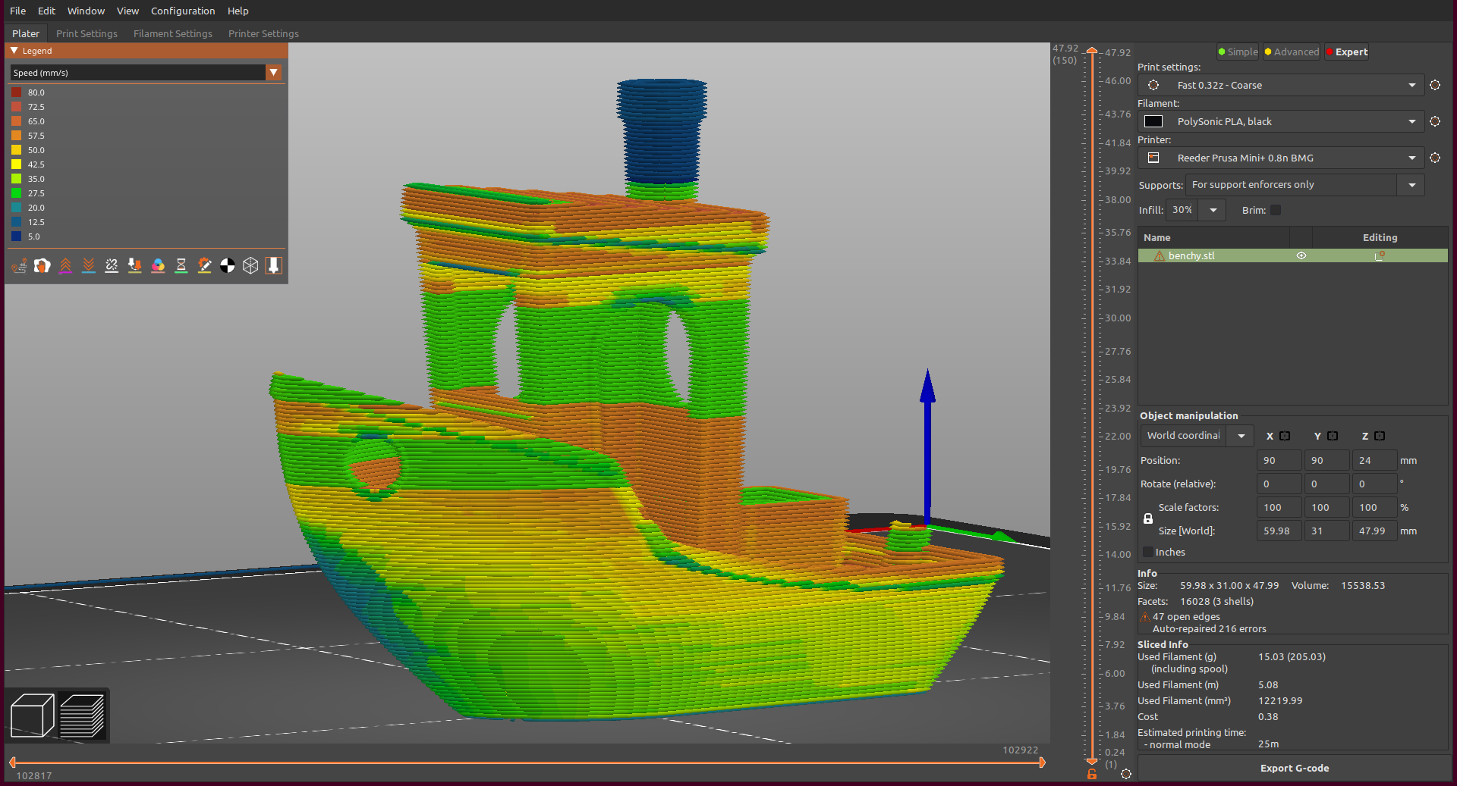Open the Configuration menu
This screenshot has height=786, width=1457.
(182, 11)
